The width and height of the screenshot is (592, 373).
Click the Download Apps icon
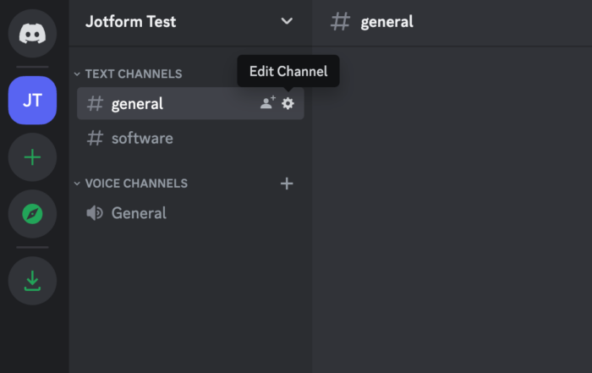click(32, 280)
